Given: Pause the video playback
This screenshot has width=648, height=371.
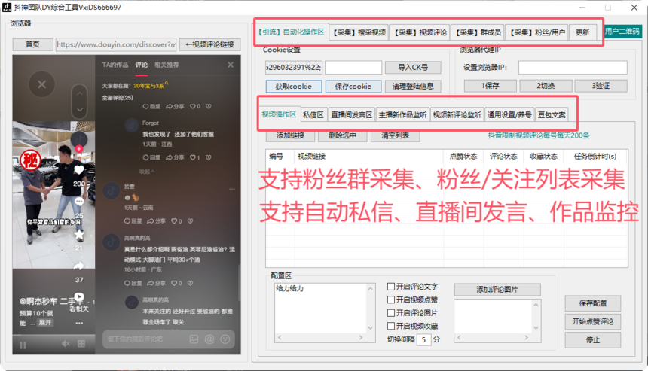Looking at the screenshot, I should point(23,345).
